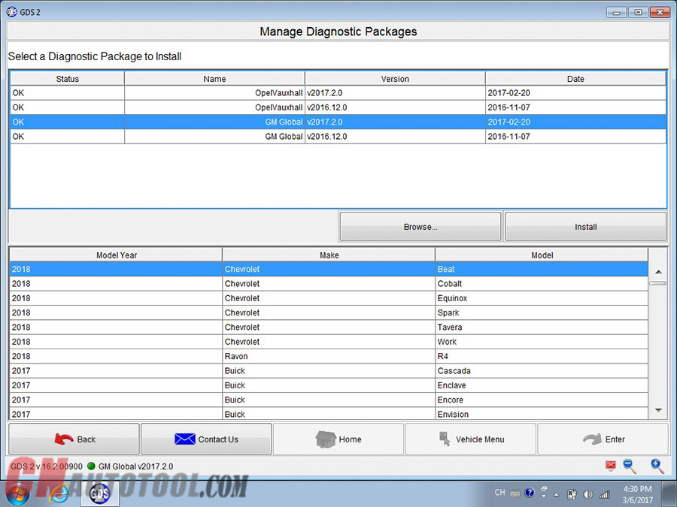Select GM Global v2017.2.0 package row

click(x=338, y=122)
